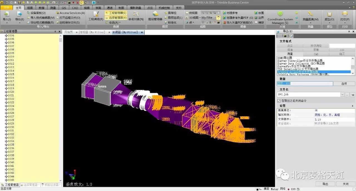This screenshot has height=191, width=356.
Task: Click the 导入(I) import icon
Action: pos(6,14)
